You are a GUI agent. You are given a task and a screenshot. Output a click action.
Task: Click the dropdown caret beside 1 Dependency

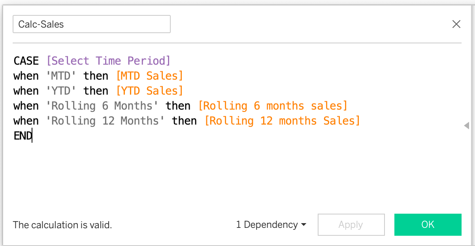click(x=303, y=225)
